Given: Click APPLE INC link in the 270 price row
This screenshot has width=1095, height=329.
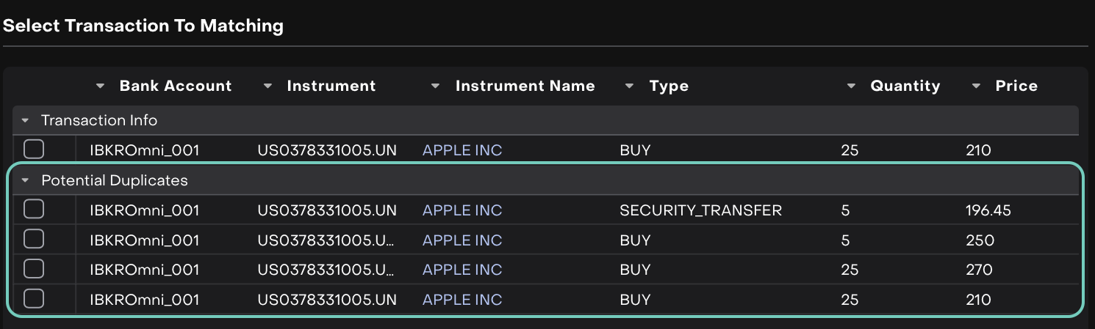Looking at the screenshot, I should 462,270.
